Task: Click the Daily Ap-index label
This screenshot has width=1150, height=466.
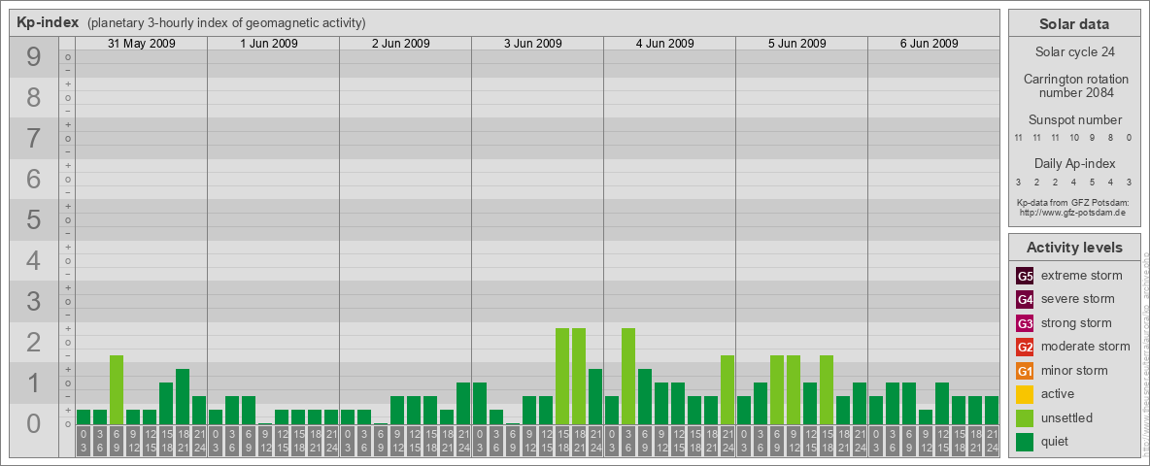Action: pos(1075,163)
